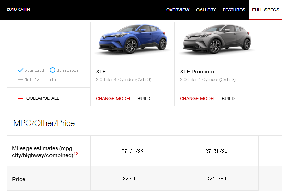Click the XLE price $22,500
This screenshot has height=191, width=282.
coord(133,179)
